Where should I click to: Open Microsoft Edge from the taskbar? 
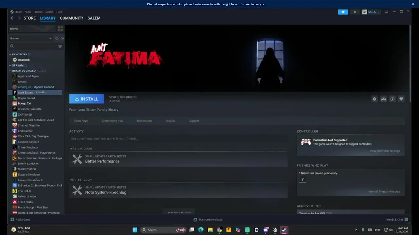tap(201, 230)
